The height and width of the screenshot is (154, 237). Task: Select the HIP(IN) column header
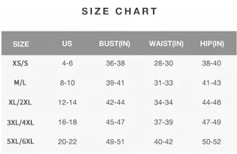(x=212, y=44)
